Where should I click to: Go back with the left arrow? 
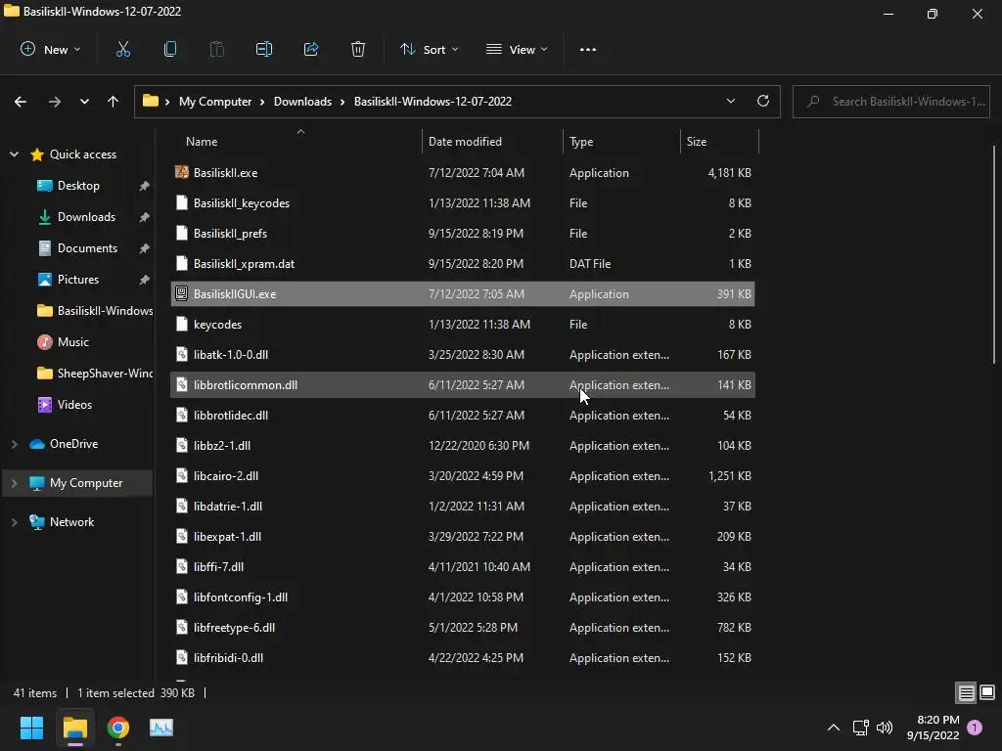(x=21, y=102)
